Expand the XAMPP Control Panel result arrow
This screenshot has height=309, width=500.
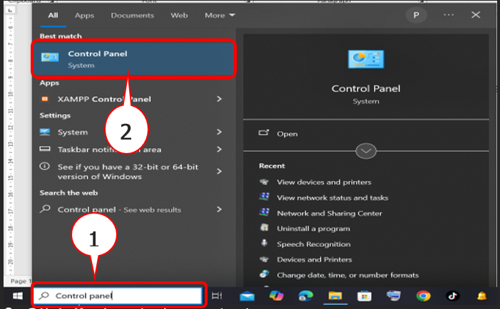click(x=220, y=99)
